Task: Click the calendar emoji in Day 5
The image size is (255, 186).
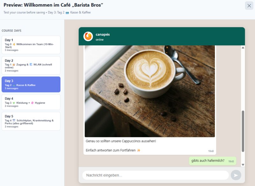Action: click(14, 120)
